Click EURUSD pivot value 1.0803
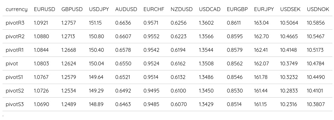 (41, 63)
